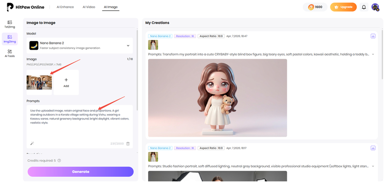Expand the studio fashion prompt chevron

pos(372,166)
